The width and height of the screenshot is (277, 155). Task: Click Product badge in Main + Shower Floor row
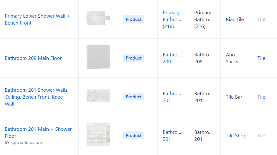[134, 135]
